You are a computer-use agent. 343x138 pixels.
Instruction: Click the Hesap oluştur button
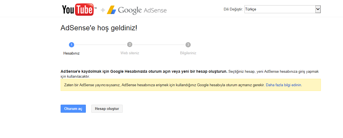[107, 109]
